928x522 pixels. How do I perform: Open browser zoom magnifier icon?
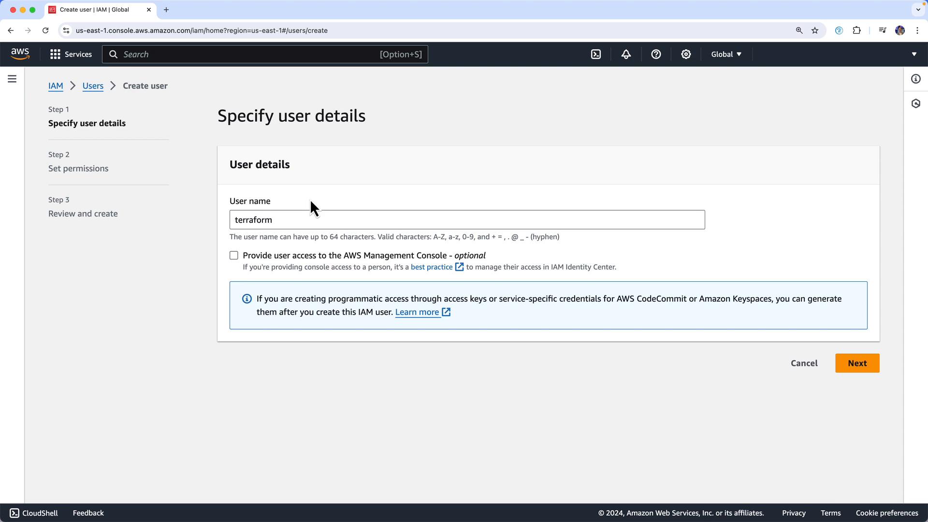[x=799, y=30]
